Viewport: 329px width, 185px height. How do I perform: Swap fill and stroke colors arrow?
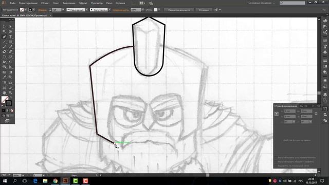coord(11,97)
